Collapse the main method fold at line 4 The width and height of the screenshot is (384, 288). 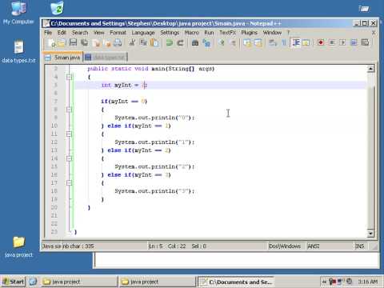click(x=69, y=77)
